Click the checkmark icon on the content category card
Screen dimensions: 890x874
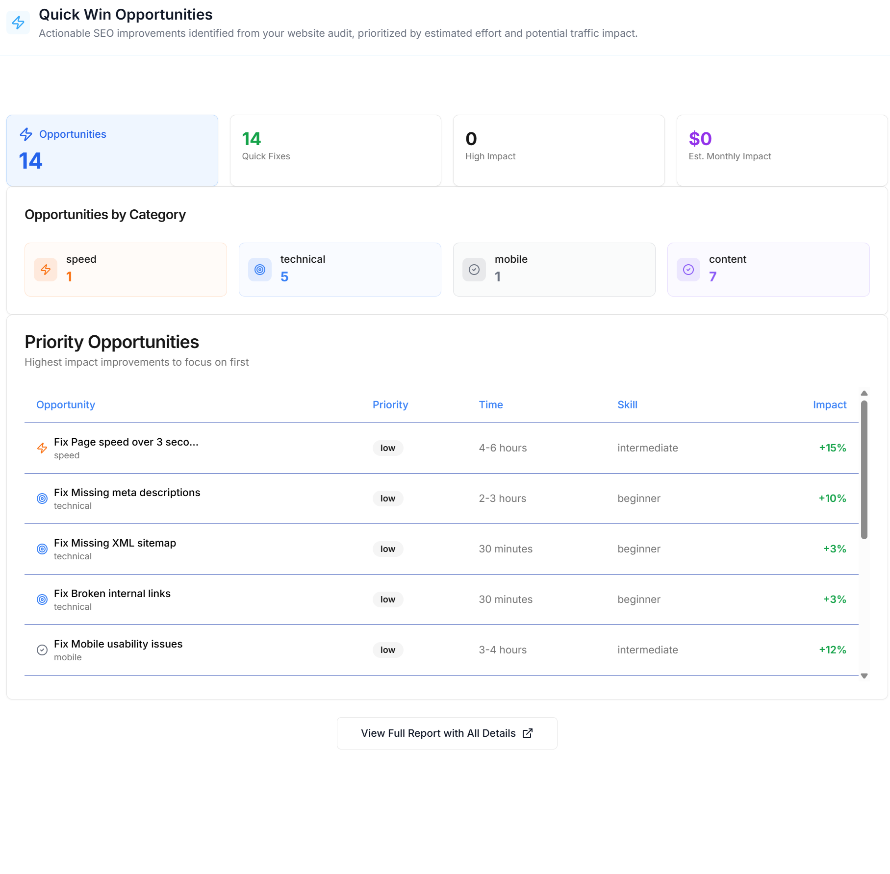(x=688, y=269)
